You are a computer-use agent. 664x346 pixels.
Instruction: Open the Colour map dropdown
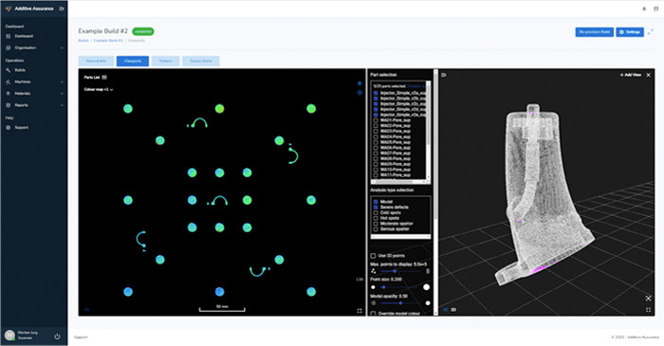[x=99, y=90]
